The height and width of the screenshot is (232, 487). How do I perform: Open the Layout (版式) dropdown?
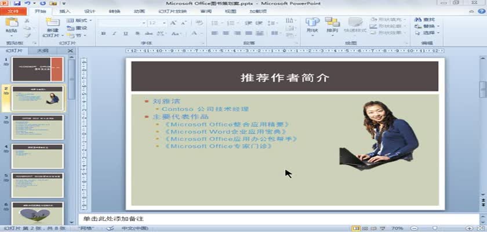(x=79, y=20)
